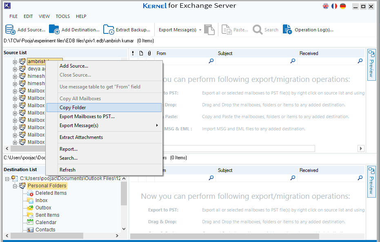Click the Add Destination folder icon
380x242 pixels.
pyautogui.click(x=54, y=29)
